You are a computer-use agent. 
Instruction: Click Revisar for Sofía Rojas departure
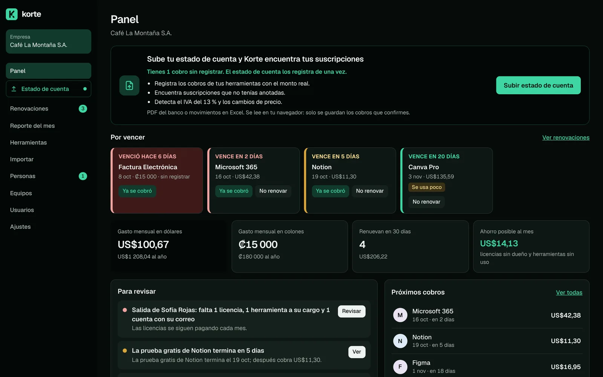(x=352, y=311)
